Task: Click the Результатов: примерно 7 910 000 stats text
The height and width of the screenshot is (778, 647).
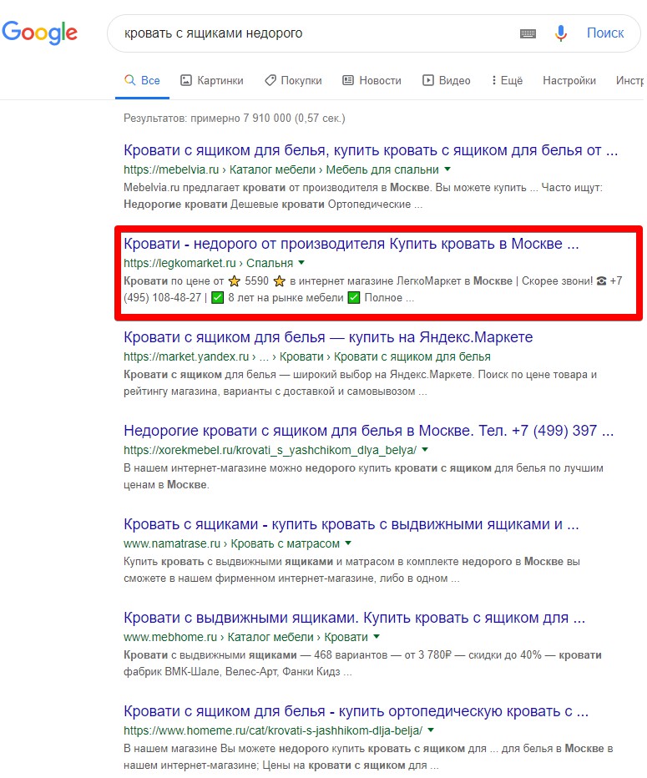Action: click(235, 118)
